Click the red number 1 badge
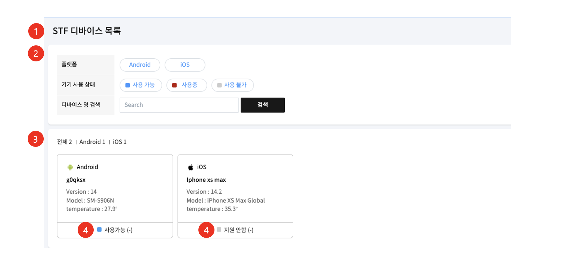 point(36,31)
